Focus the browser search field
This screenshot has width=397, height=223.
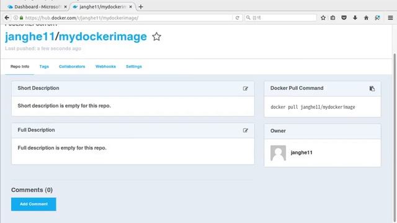[x=280, y=18]
